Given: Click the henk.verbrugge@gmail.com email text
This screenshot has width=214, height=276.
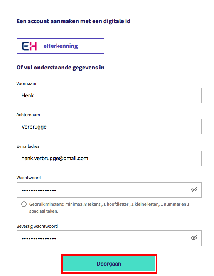Looking at the screenshot, I should tap(55, 158).
